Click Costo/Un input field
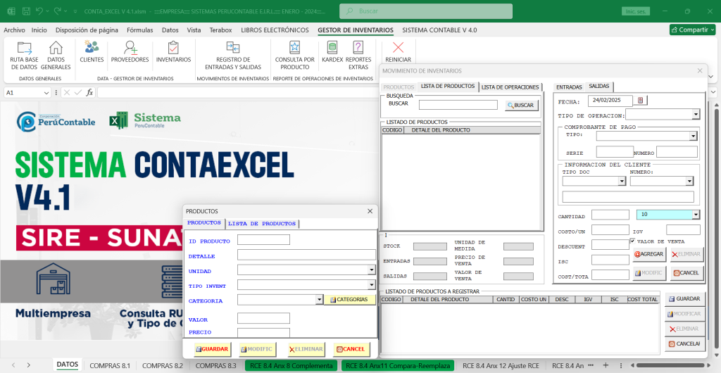 click(x=610, y=229)
